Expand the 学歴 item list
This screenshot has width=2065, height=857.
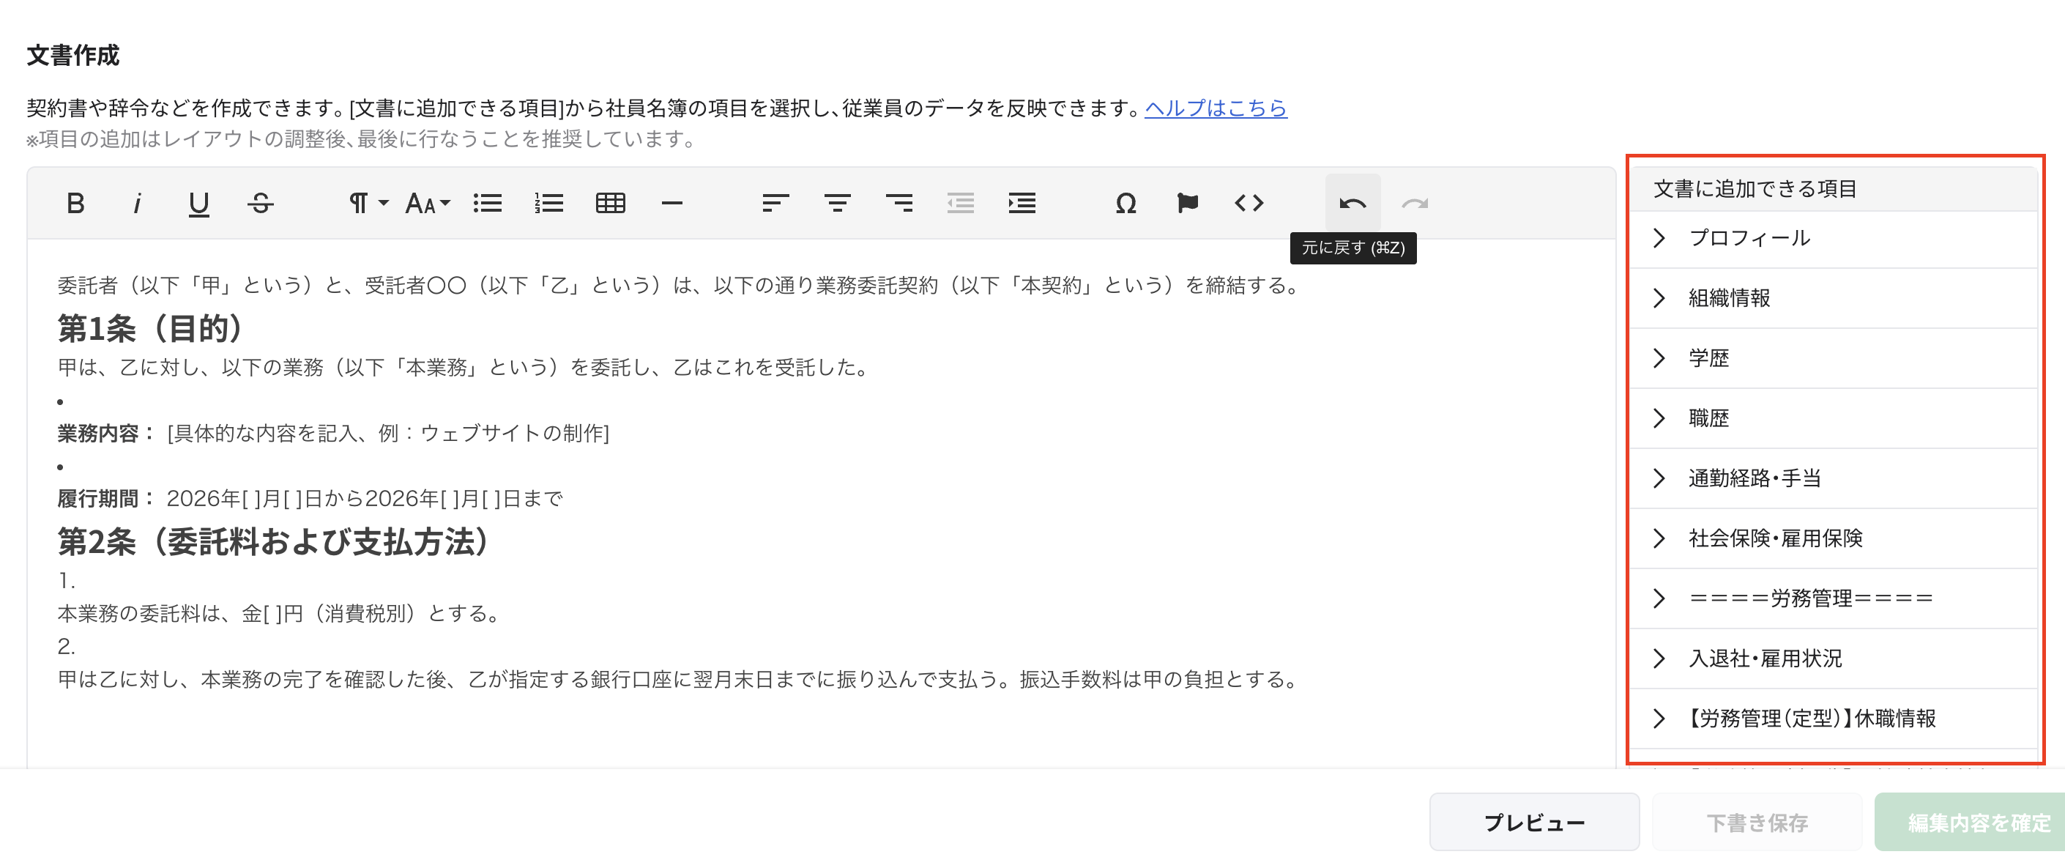[1711, 358]
